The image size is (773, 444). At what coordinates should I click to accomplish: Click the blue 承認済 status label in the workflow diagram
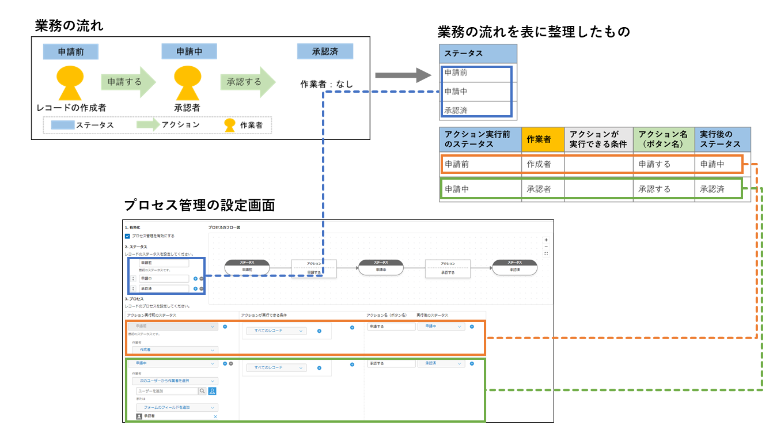point(325,51)
